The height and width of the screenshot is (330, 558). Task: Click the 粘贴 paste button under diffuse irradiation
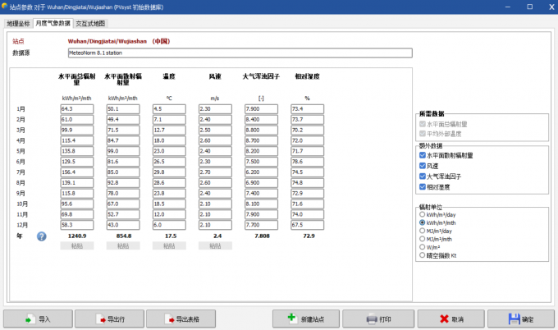coord(123,246)
